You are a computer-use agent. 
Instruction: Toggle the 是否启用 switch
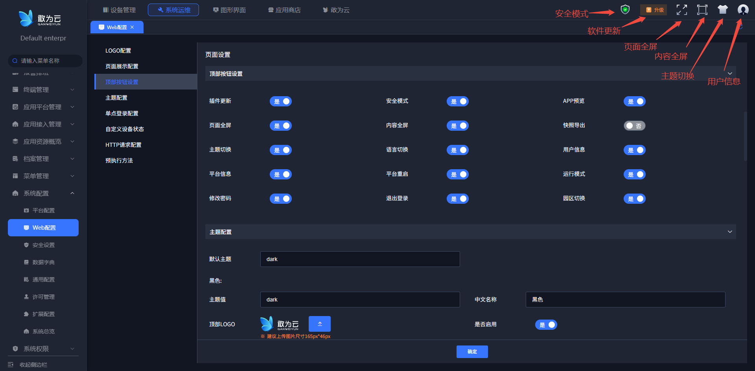[546, 325]
